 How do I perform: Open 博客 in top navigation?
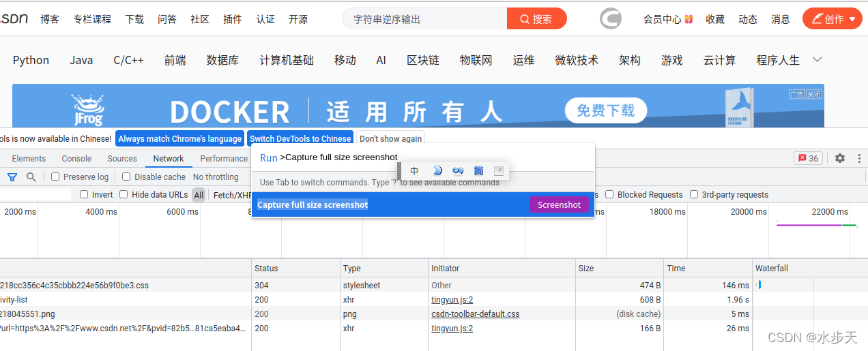[50, 19]
